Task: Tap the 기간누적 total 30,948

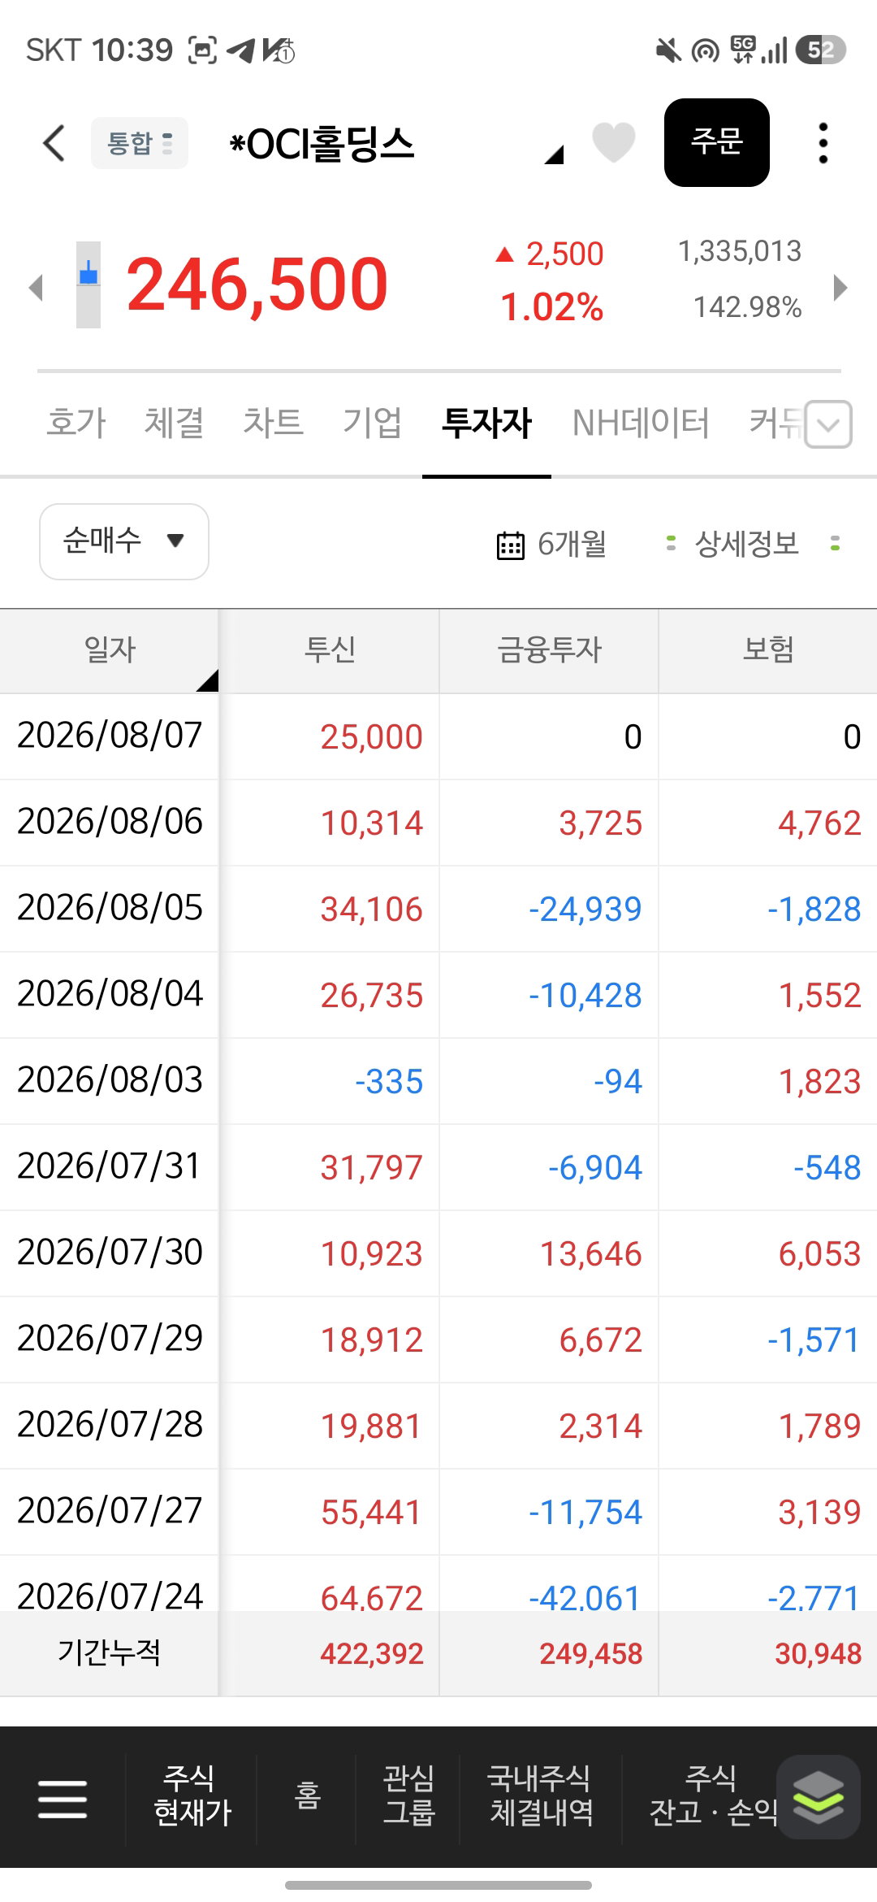Action: pos(818,1654)
